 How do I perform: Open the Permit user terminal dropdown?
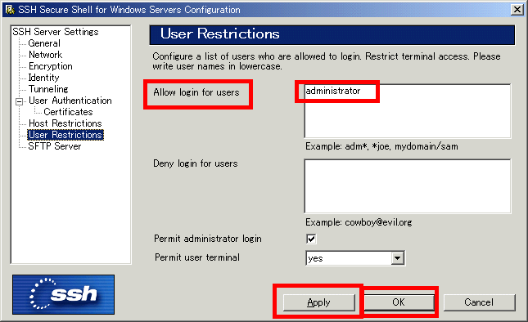(x=398, y=258)
